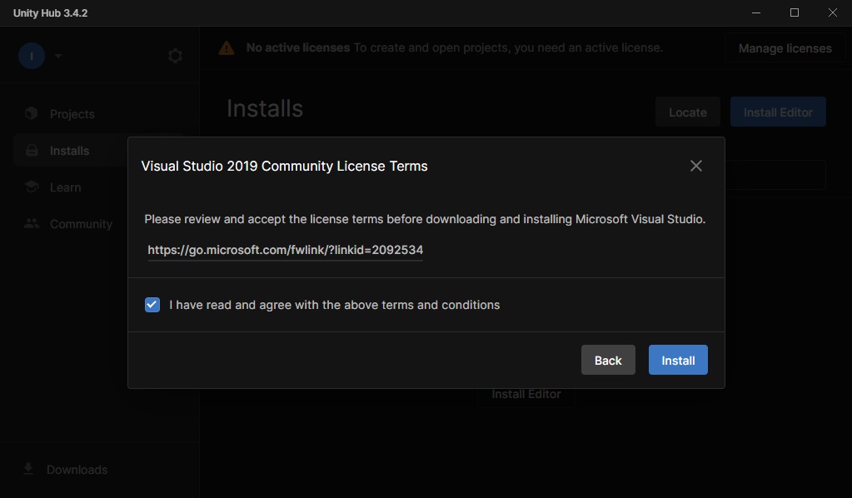Go to Projects in sidebar
852x498 pixels.
(x=98, y=114)
